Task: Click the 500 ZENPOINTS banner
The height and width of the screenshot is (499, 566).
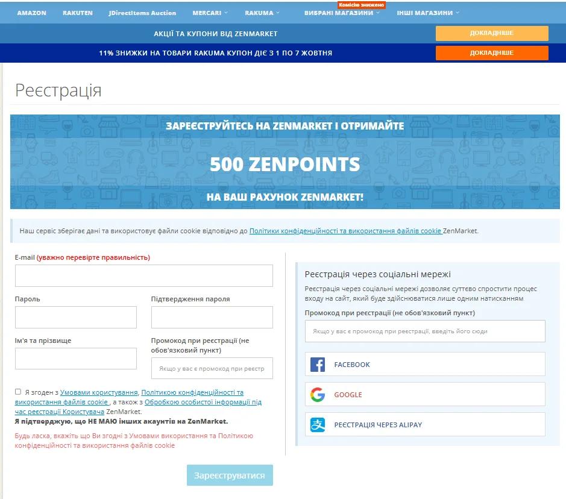Action: click(285, 162)
